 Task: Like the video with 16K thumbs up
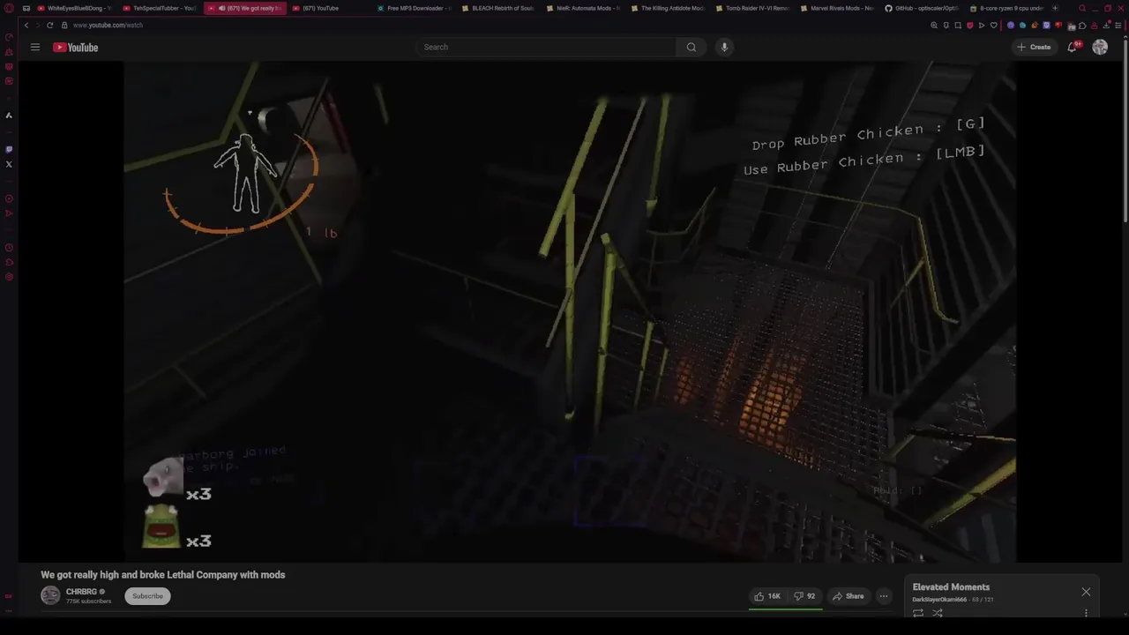[x=766, y=596]
